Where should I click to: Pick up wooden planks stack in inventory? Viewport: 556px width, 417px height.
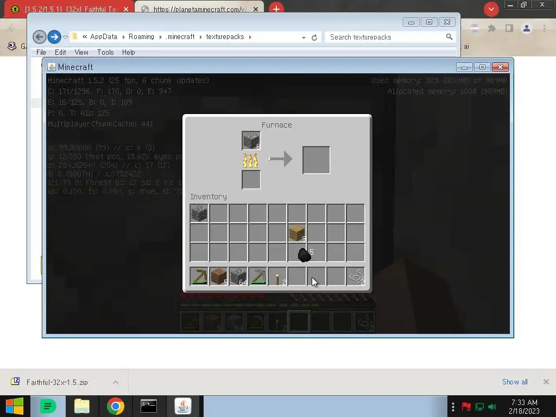(297, 233)
